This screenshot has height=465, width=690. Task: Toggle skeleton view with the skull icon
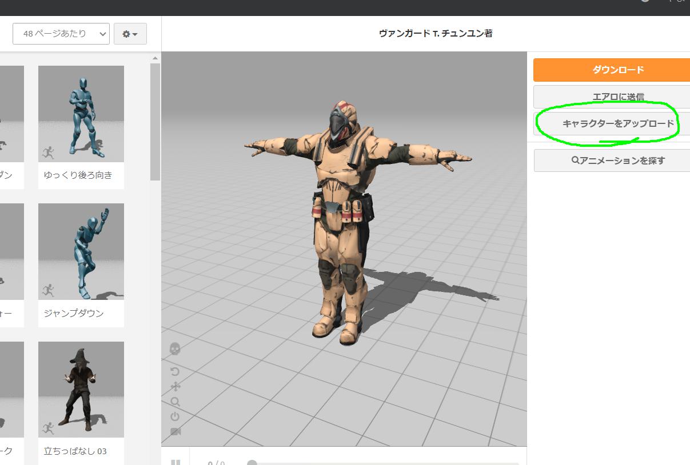(x=175, y=348)
